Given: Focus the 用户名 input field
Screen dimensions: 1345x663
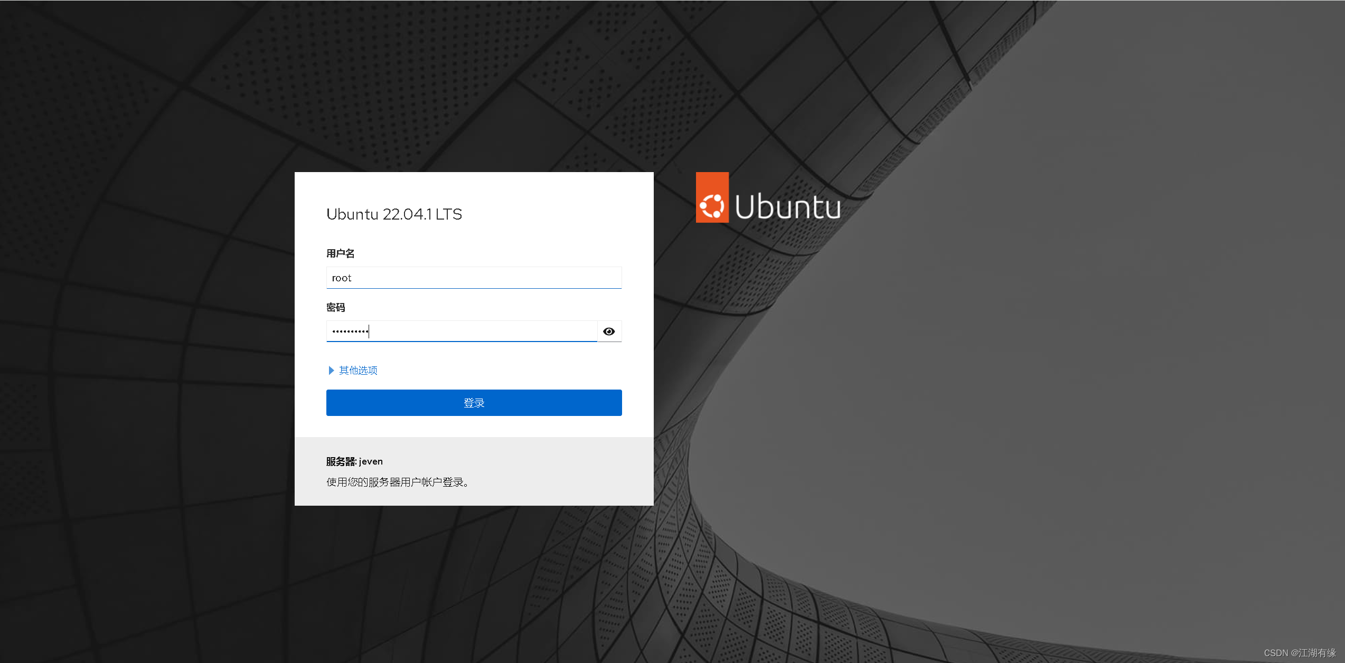Looking at the screenshot, I should pyautogui.click(x=474, y=278).
